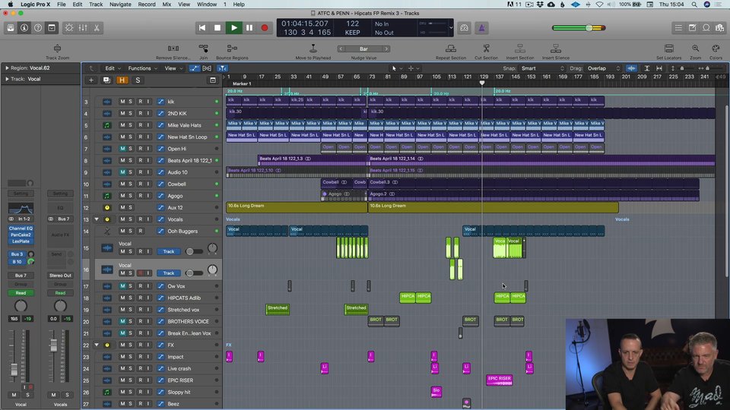The image size is (730, 410).
Task: Unmute the Open Hi track
Action: [122, 148]
